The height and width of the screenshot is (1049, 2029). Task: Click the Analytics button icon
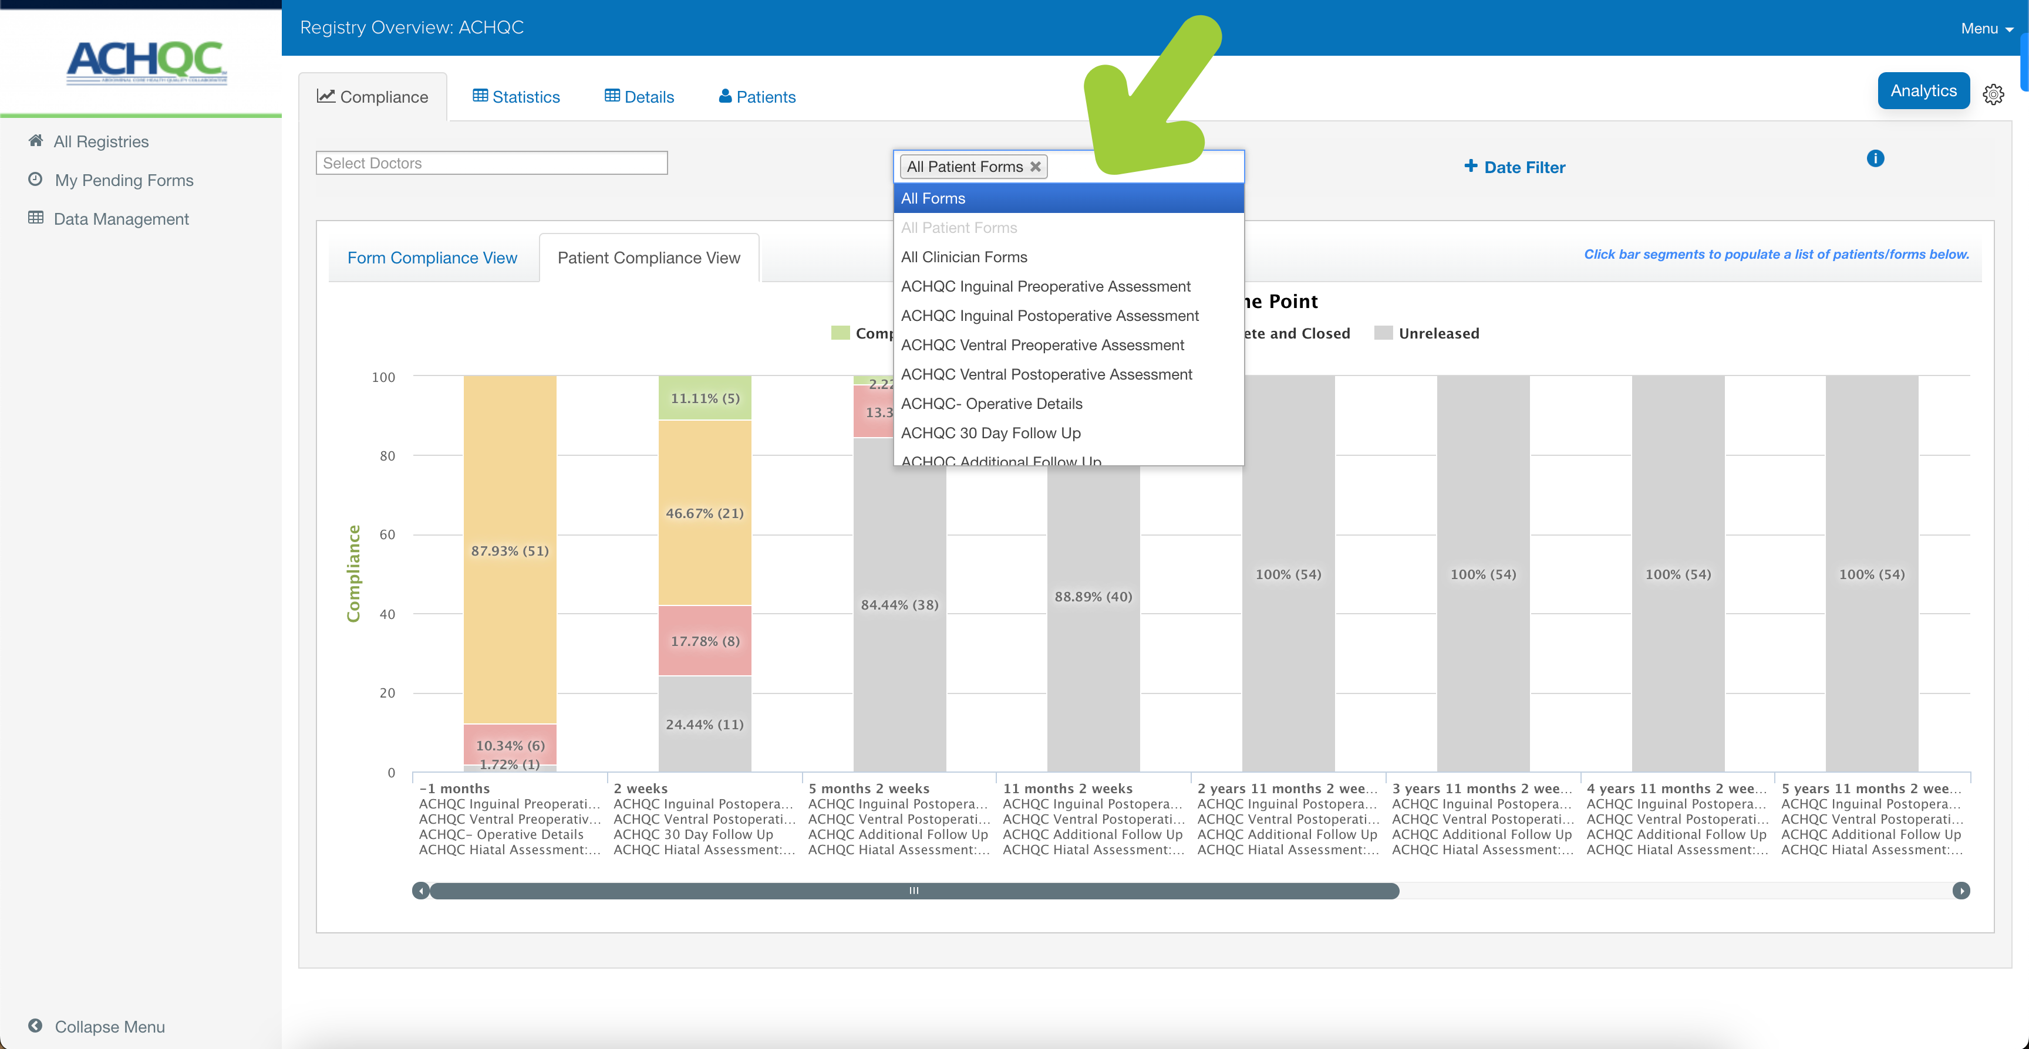pos(1923,91)
